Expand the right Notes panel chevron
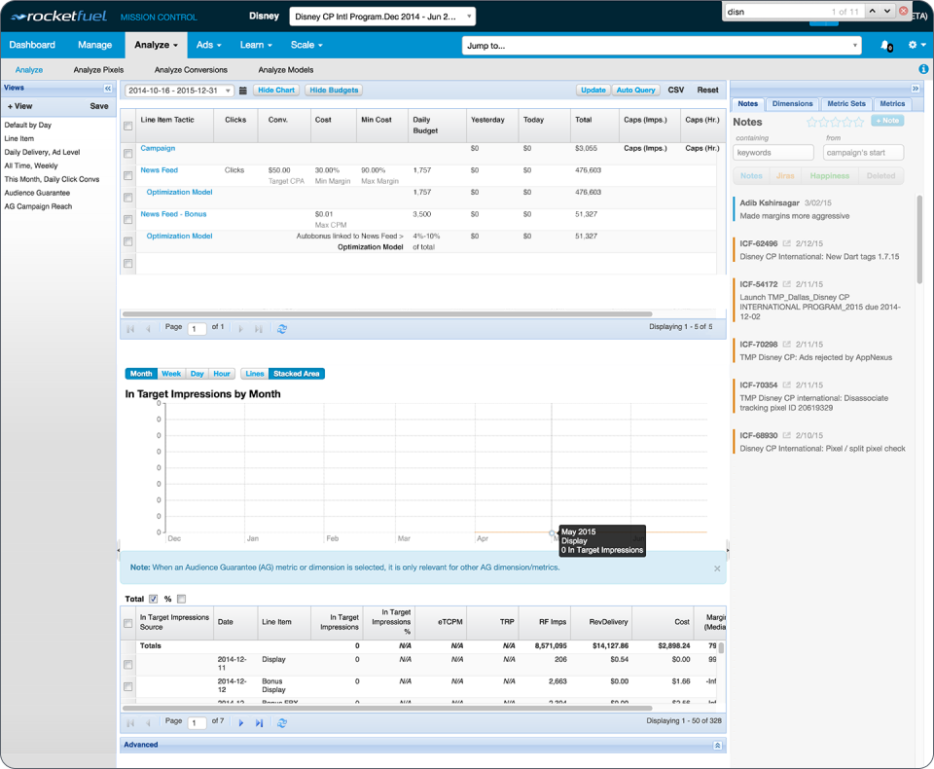This screenshot has height=769, width=934. pyautogui.click(x=916, y=89)
